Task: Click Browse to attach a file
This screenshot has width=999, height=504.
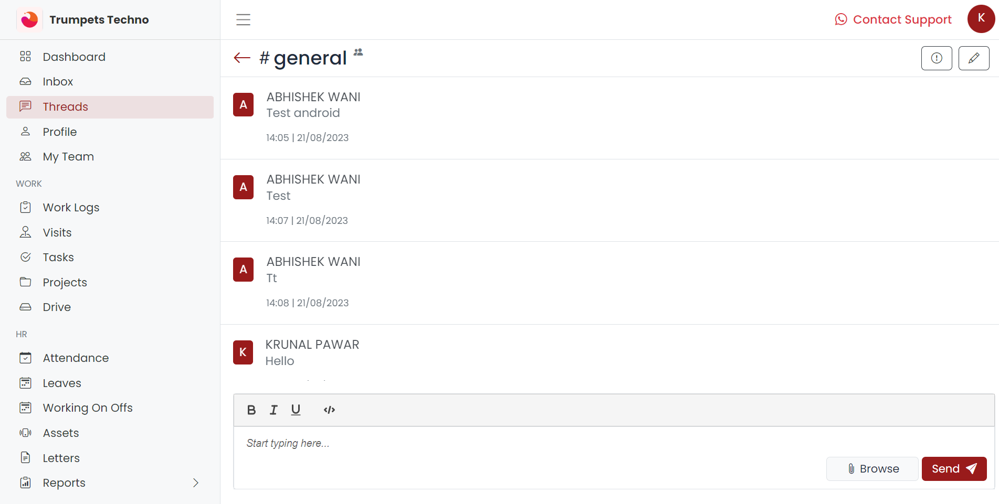Action: pyautogui.click(x=872, y=469)
